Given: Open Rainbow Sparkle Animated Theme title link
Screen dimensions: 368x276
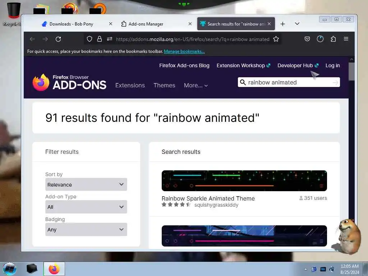Looking at the screenshot, I should 208,198.
